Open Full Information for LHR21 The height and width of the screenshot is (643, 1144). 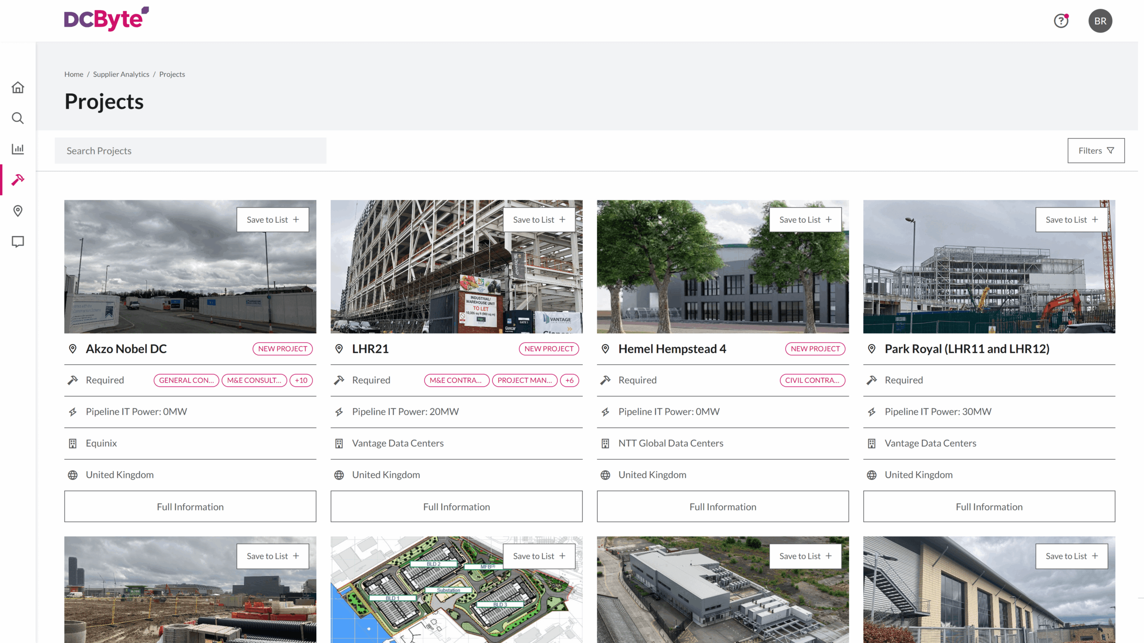(456, 507)
